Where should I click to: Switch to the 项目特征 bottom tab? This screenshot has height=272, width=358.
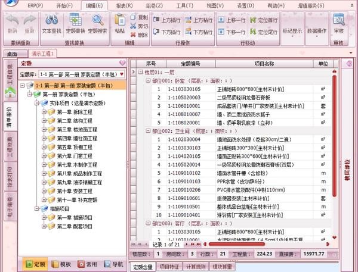(169, 267)
